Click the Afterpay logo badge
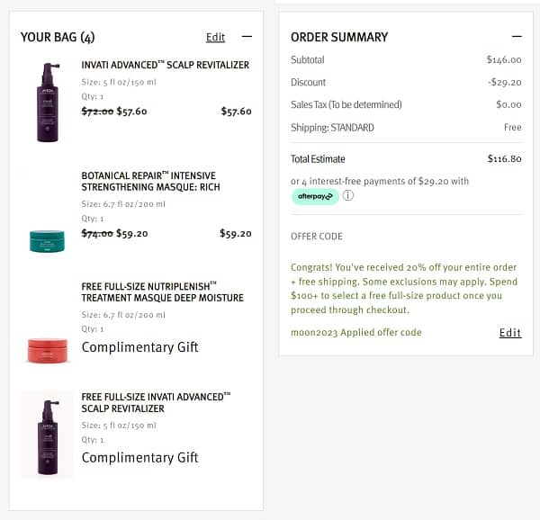540x520 pixels. (315, 196)
